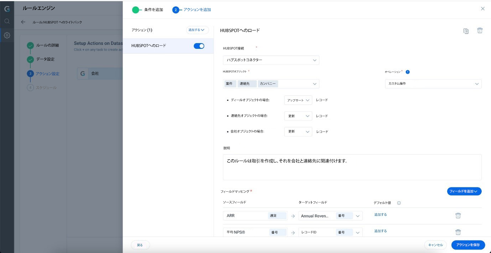The width and height of the screenshot is (491, 253).
Task: Expand the HUBSPOTオブジェクト multi-select dropdown
Action: coord(315,84)
